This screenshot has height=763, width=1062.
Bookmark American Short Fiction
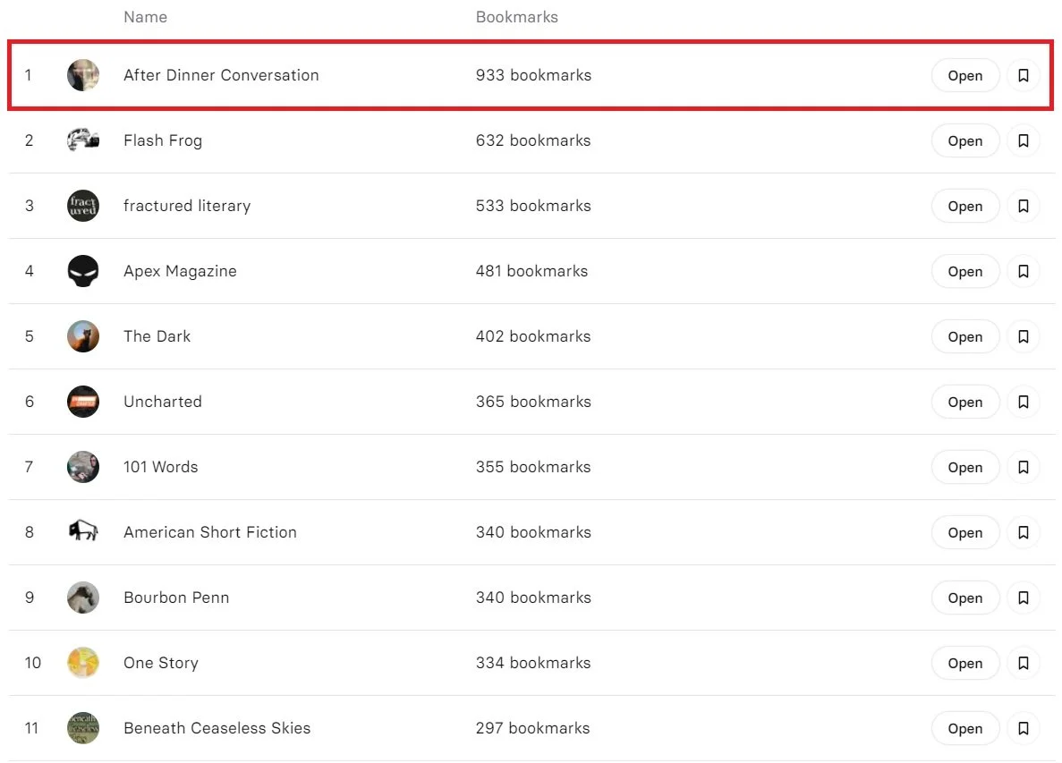[x=1023, y=533]
